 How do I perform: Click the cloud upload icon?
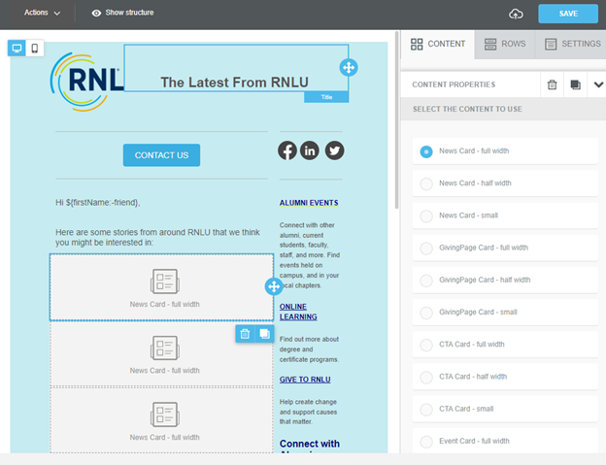pyautogui.click(x=516, y=15)
